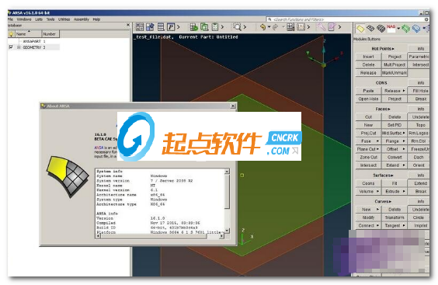Select the third dark mesh module icon

[381, 28]
